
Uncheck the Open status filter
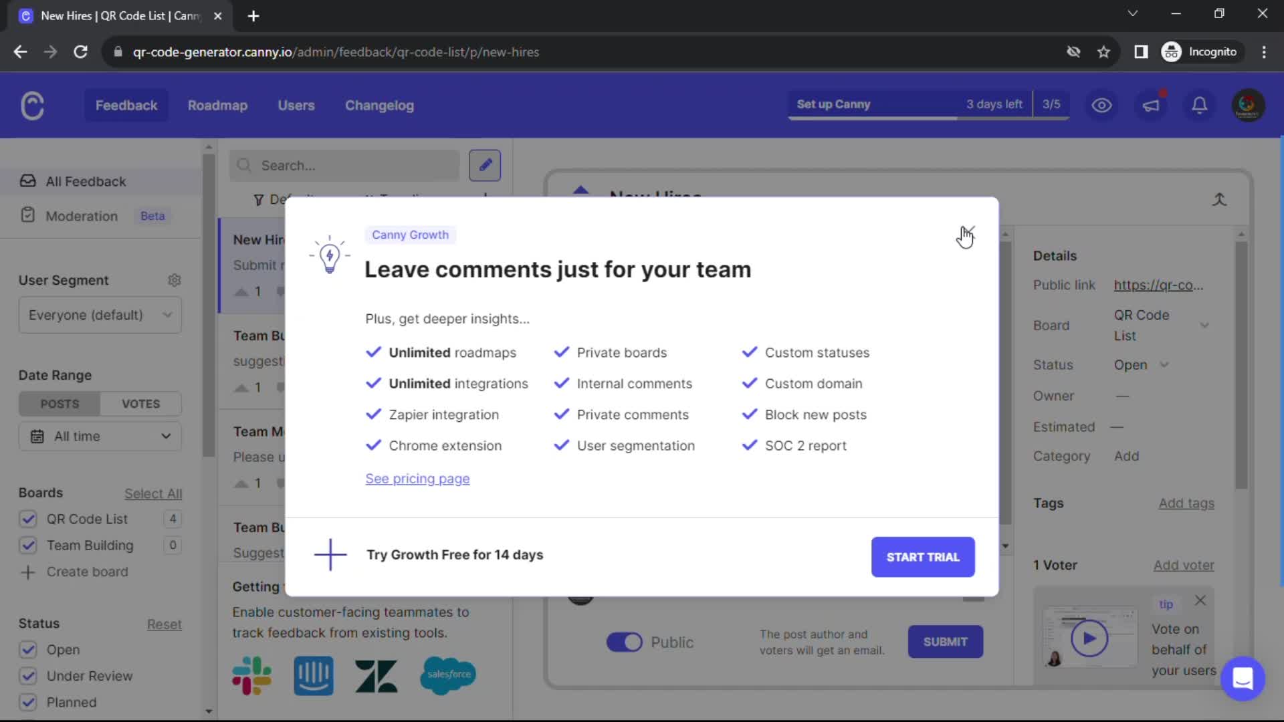click(28, 649)
